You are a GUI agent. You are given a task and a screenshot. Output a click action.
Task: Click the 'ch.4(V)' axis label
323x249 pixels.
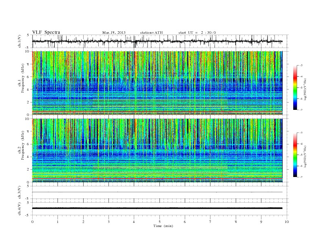click(19, 209)
